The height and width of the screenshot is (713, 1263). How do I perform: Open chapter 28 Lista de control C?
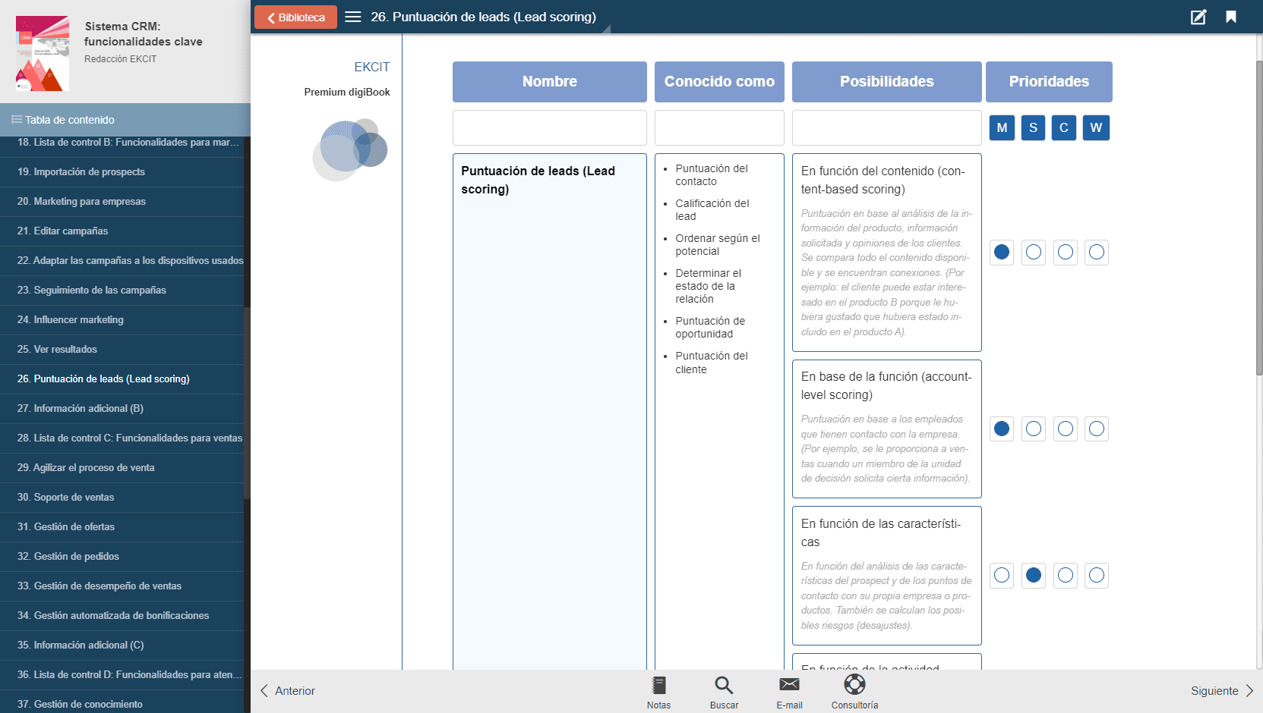coord(122,438)
